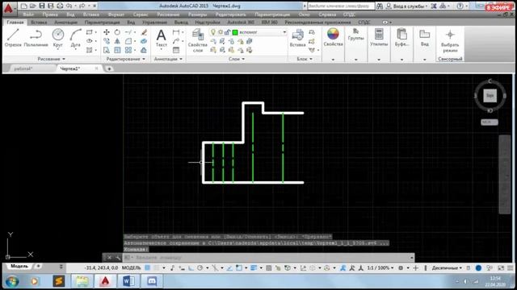
Task: Click the Array tool icon
Action: pyautogui.click(x=128, y=50)
